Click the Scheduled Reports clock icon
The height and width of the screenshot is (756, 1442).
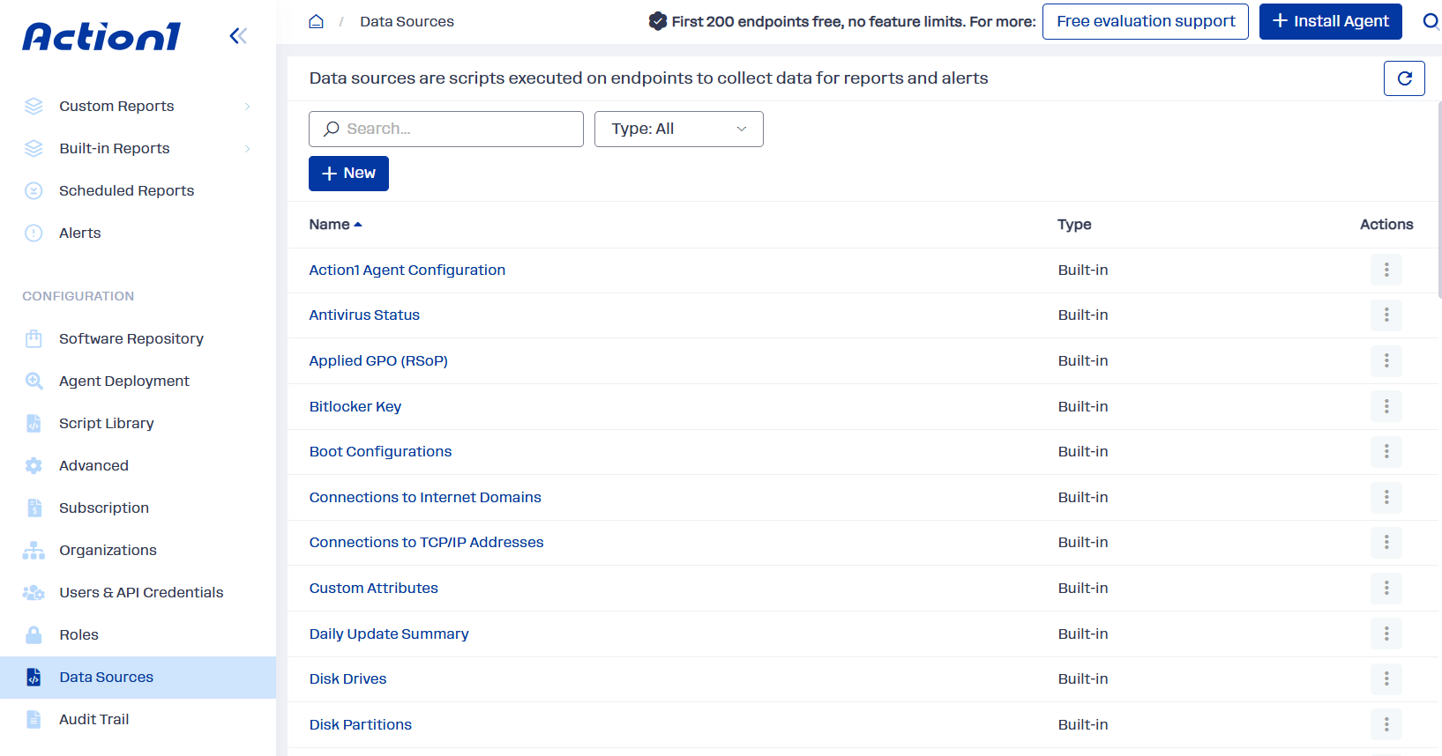[x=34, y=190]
